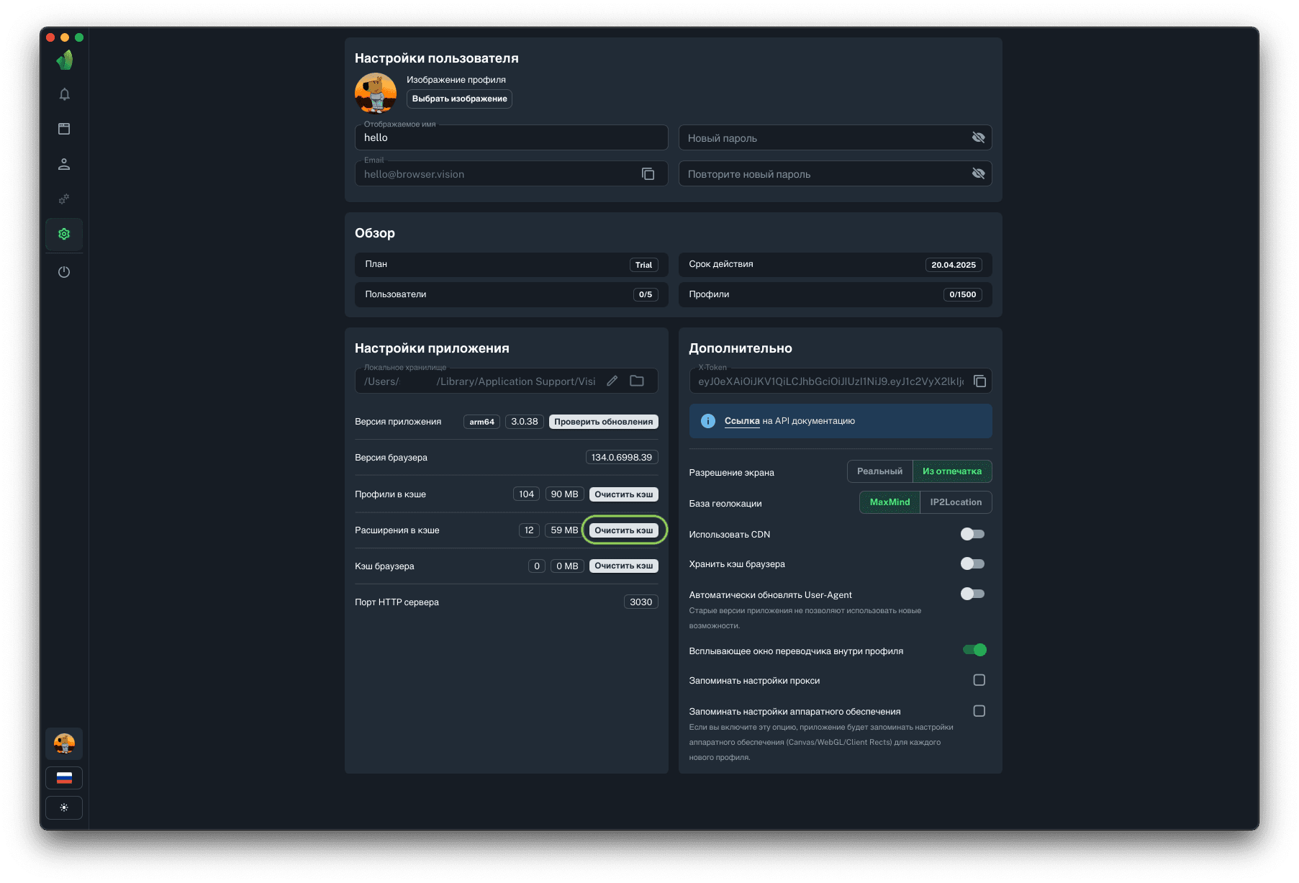Copy the X-Token value
Screen dimensions: 1299x883
pos(979,381)
